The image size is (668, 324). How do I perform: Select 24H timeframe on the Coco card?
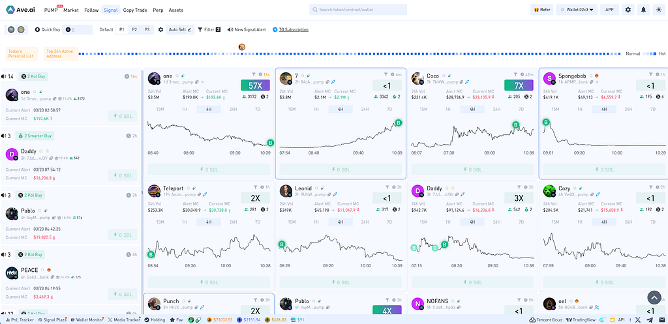click(x=496, y=110)
